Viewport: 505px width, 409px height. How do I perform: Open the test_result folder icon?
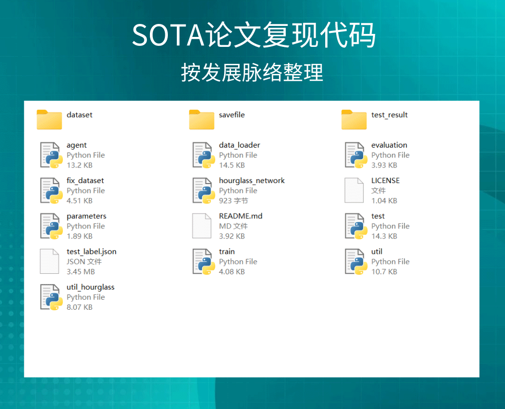click(354, 119)
